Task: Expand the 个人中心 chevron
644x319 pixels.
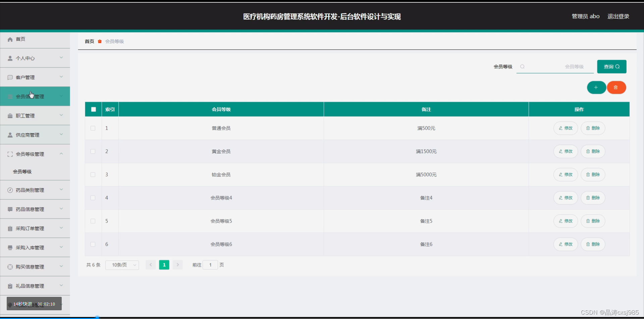Action: tap(61, 58)
